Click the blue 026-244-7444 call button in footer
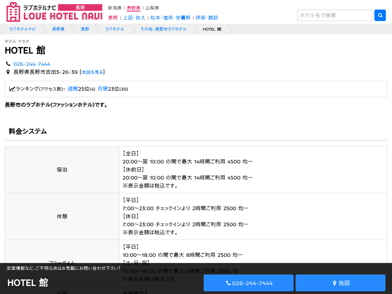The height and width of the screenshot is (294, 392). [248, 283]
